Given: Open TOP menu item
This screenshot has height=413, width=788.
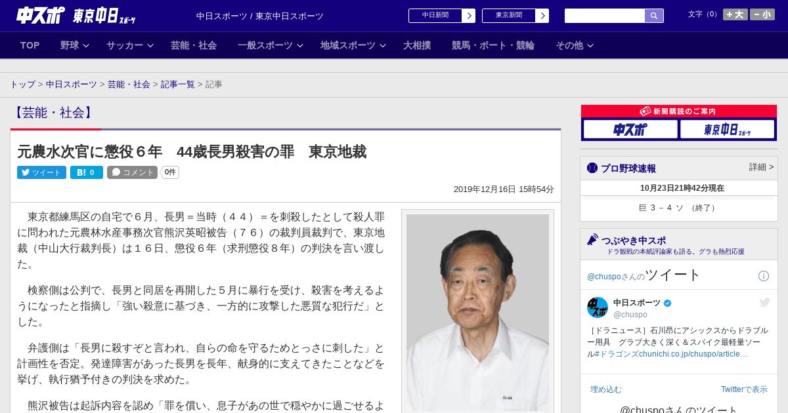Looking at the screenshot, I should coord(30,45).
